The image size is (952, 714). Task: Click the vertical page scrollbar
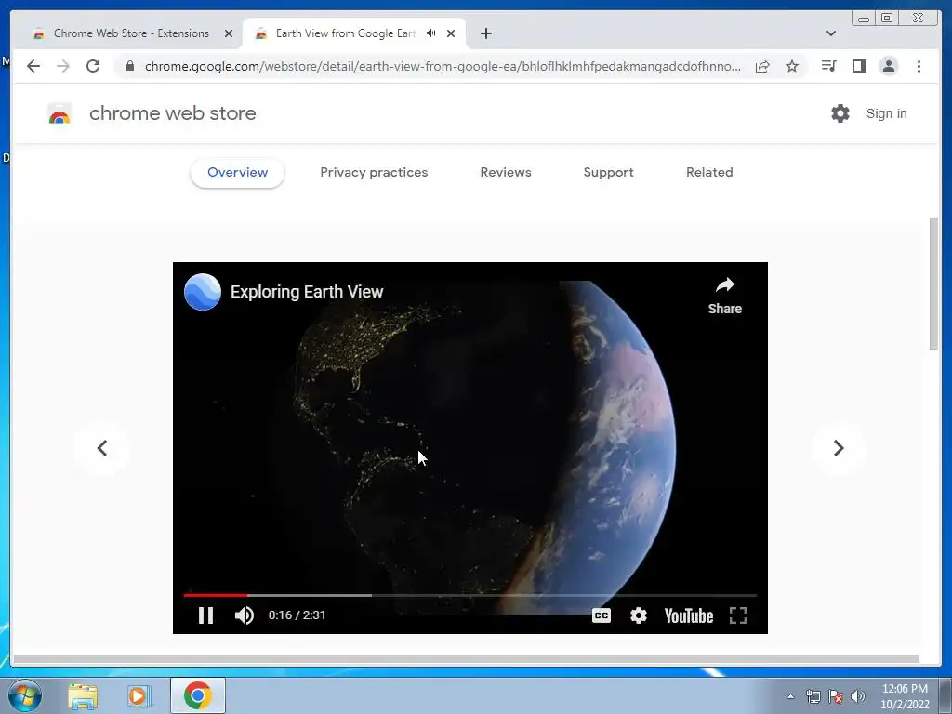(933, 284)
